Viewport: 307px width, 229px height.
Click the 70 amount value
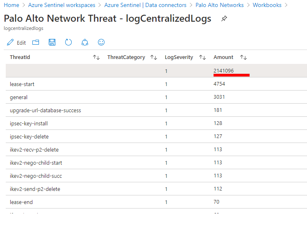pos(216,202)
